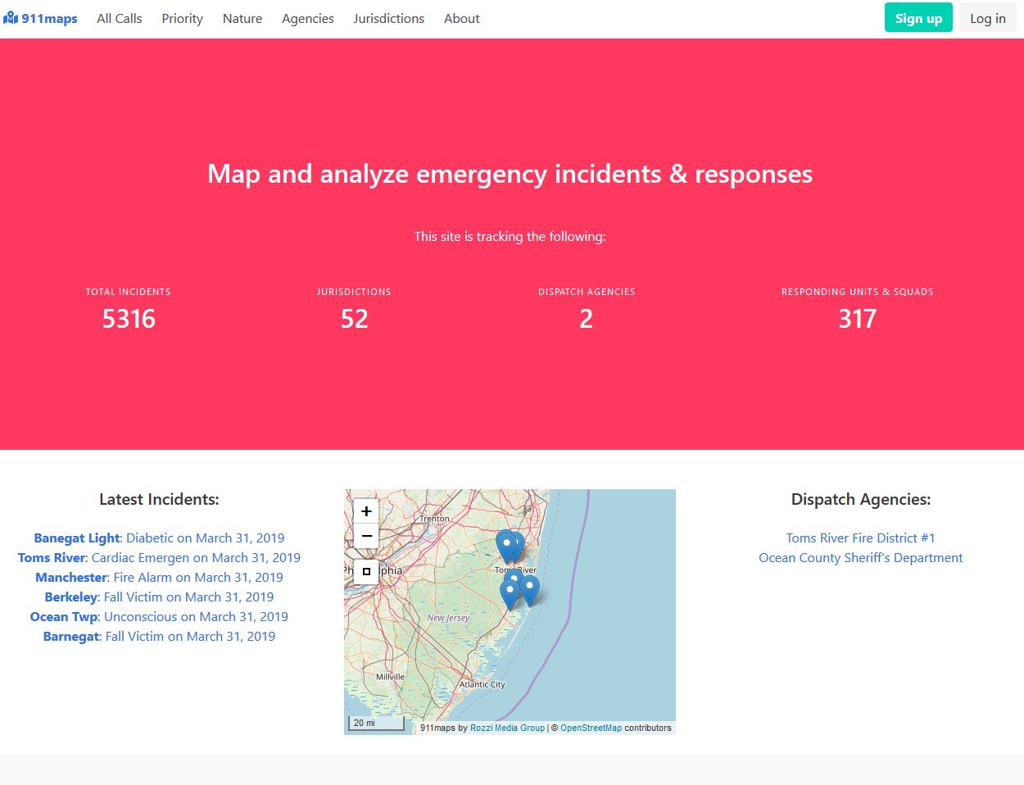
Task: Activate the map's square box-zoom control
Action: tap(366, 571)
